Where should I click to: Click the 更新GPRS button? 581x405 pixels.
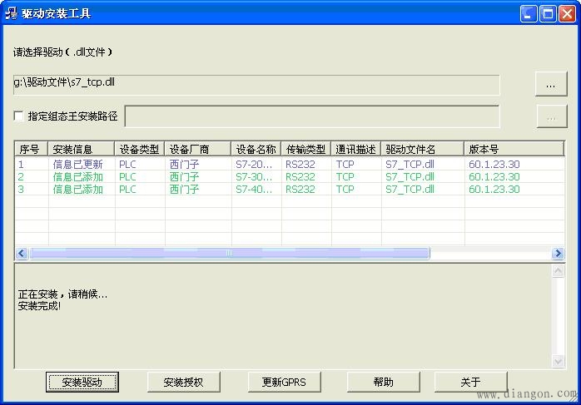click(x=284, y=382)
